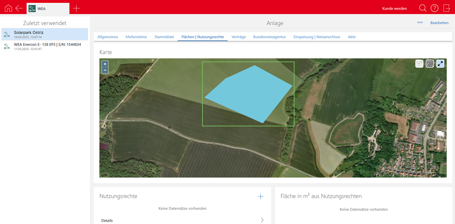Zoom out using the map minus control
The image size is (455, 224).
pos(105,70)
